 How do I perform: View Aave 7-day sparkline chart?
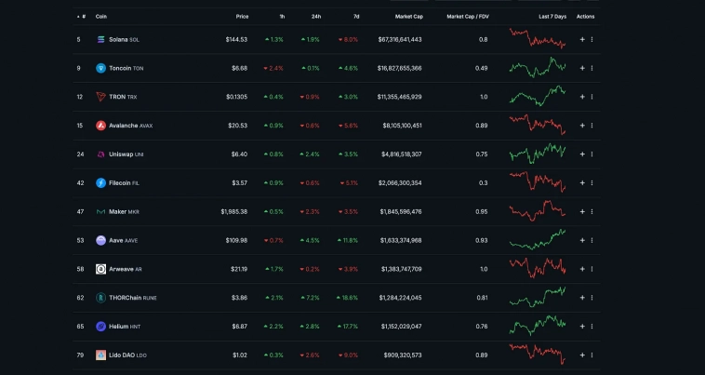click(538, 239)
